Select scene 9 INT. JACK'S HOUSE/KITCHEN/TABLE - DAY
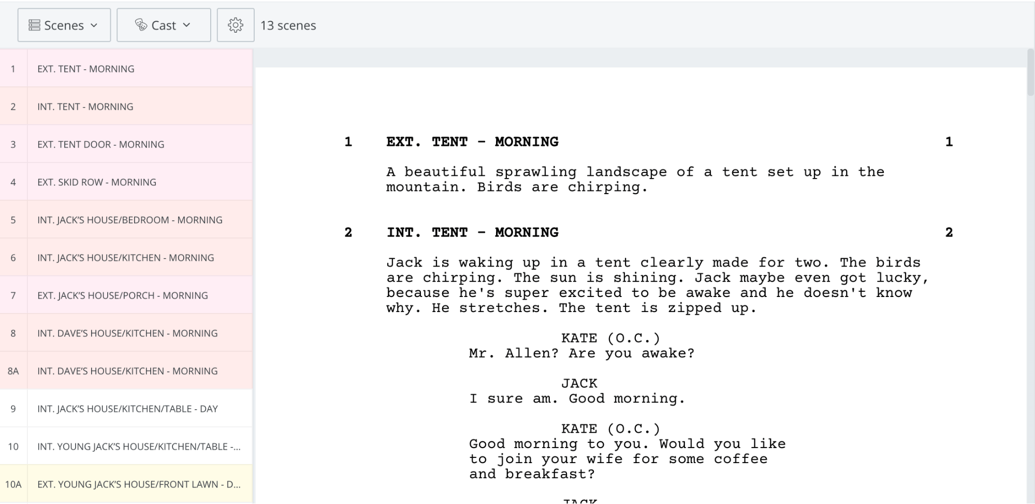Screen dimensions: 1035x504 pos(126,408)
